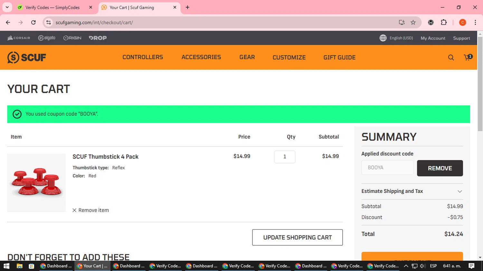Viewport: 483px width, 271px height.
Task: Open the shopping cart icon
Action: pos(468,57)
